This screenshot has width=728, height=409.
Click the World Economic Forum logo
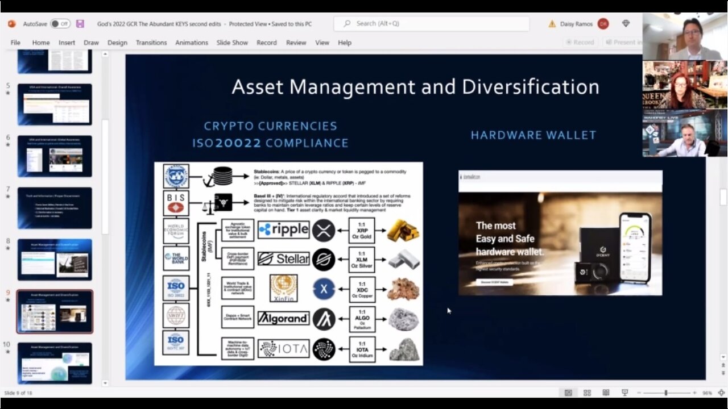pyautogui.click(x=176, y=231)
